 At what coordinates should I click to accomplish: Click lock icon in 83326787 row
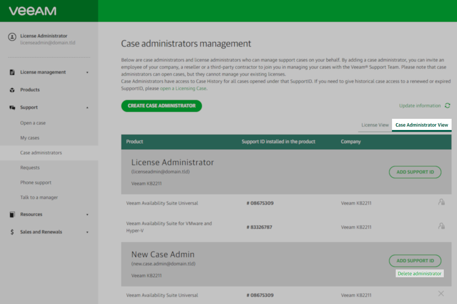[441, 226]
